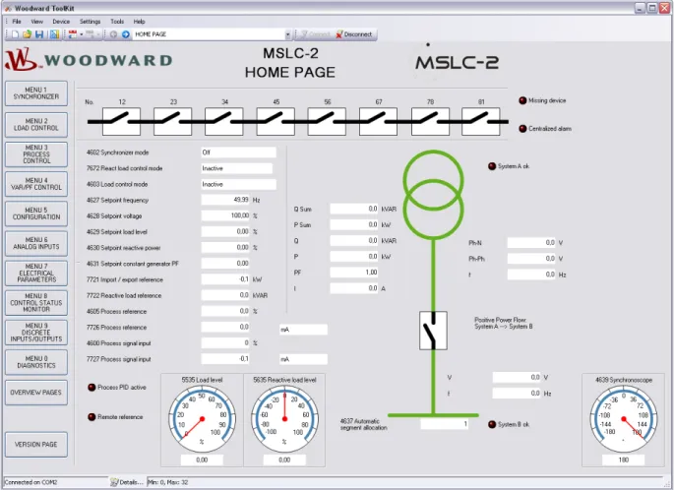
Task: Open the View menu
Action: [37, 21]
